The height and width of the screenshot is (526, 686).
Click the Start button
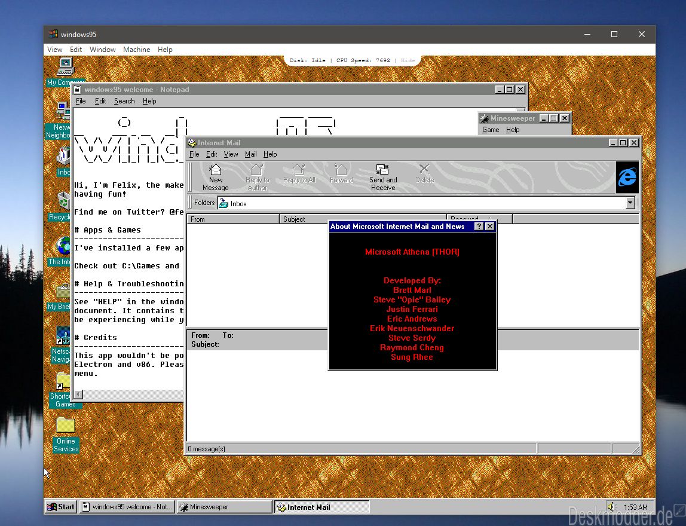click(x=61, y=507)
